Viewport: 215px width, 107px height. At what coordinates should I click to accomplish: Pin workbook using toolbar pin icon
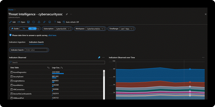click(x=44, y=22)
